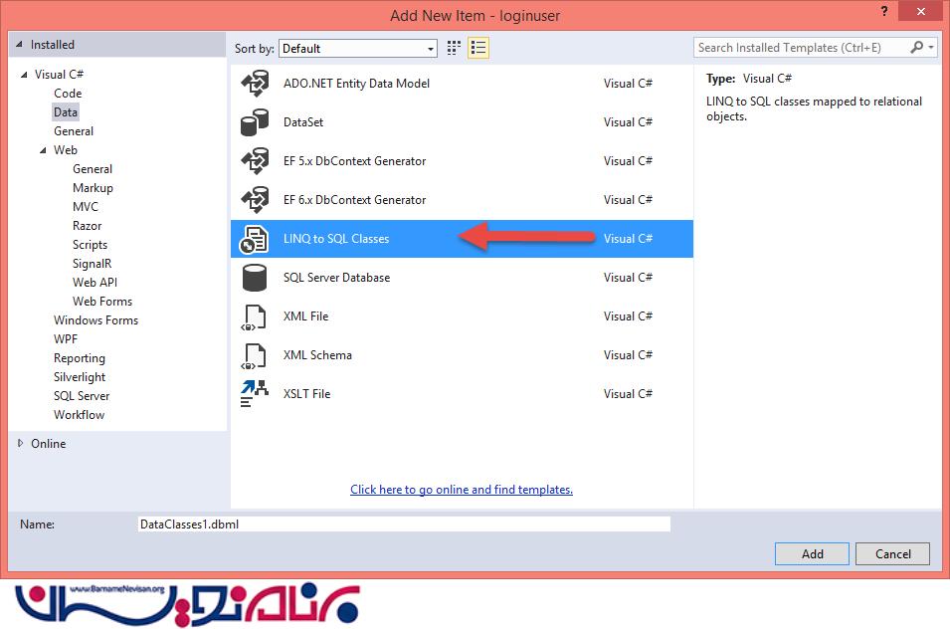Select the Reporting category

click(80, 358)
